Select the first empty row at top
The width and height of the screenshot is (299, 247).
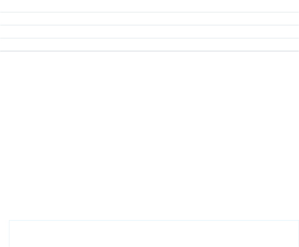pyautogui.click(x=149, y=6)
